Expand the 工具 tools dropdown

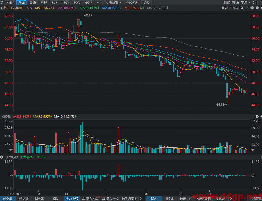click(x=245, y=3)
